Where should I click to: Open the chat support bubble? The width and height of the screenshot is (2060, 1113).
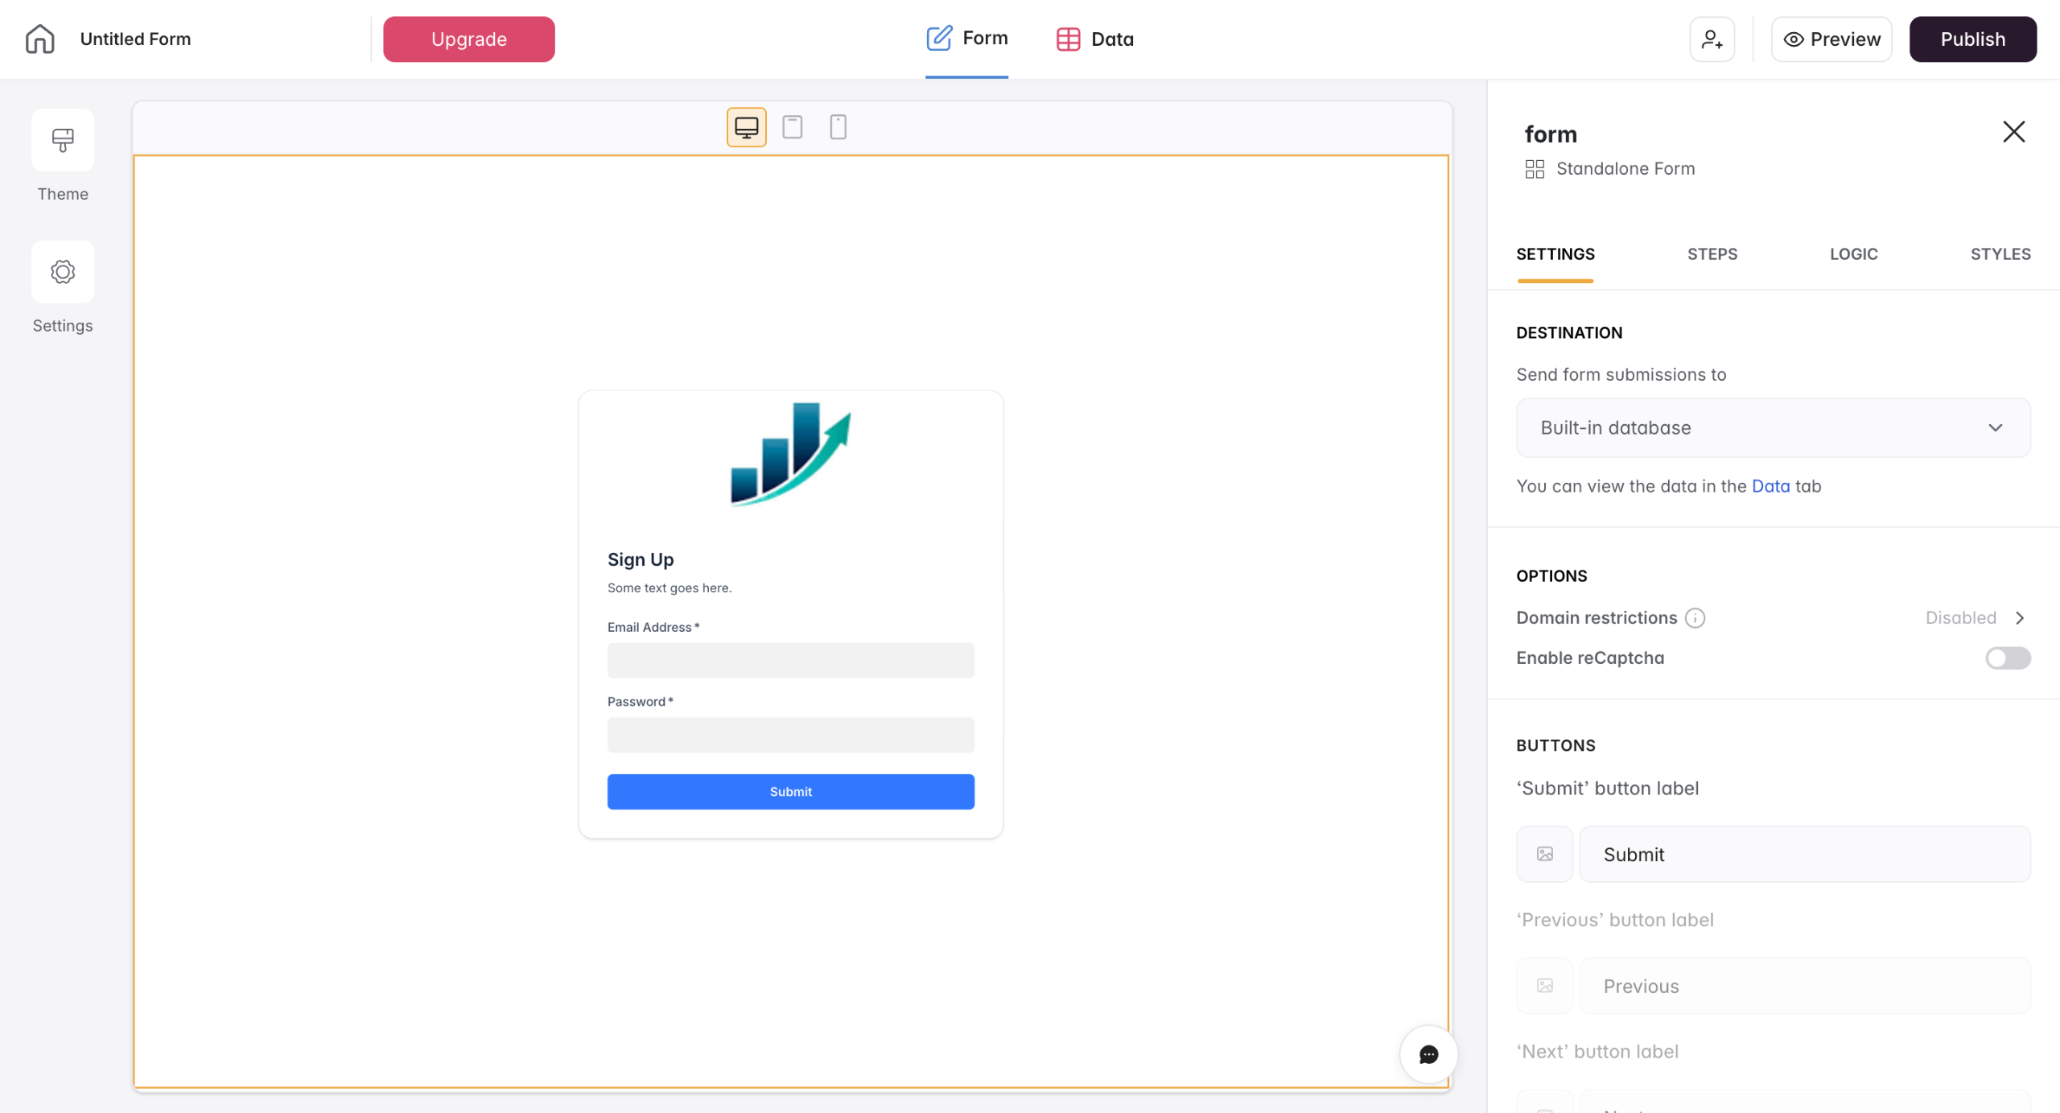pyautogui.click(x=1428, y=1054)
